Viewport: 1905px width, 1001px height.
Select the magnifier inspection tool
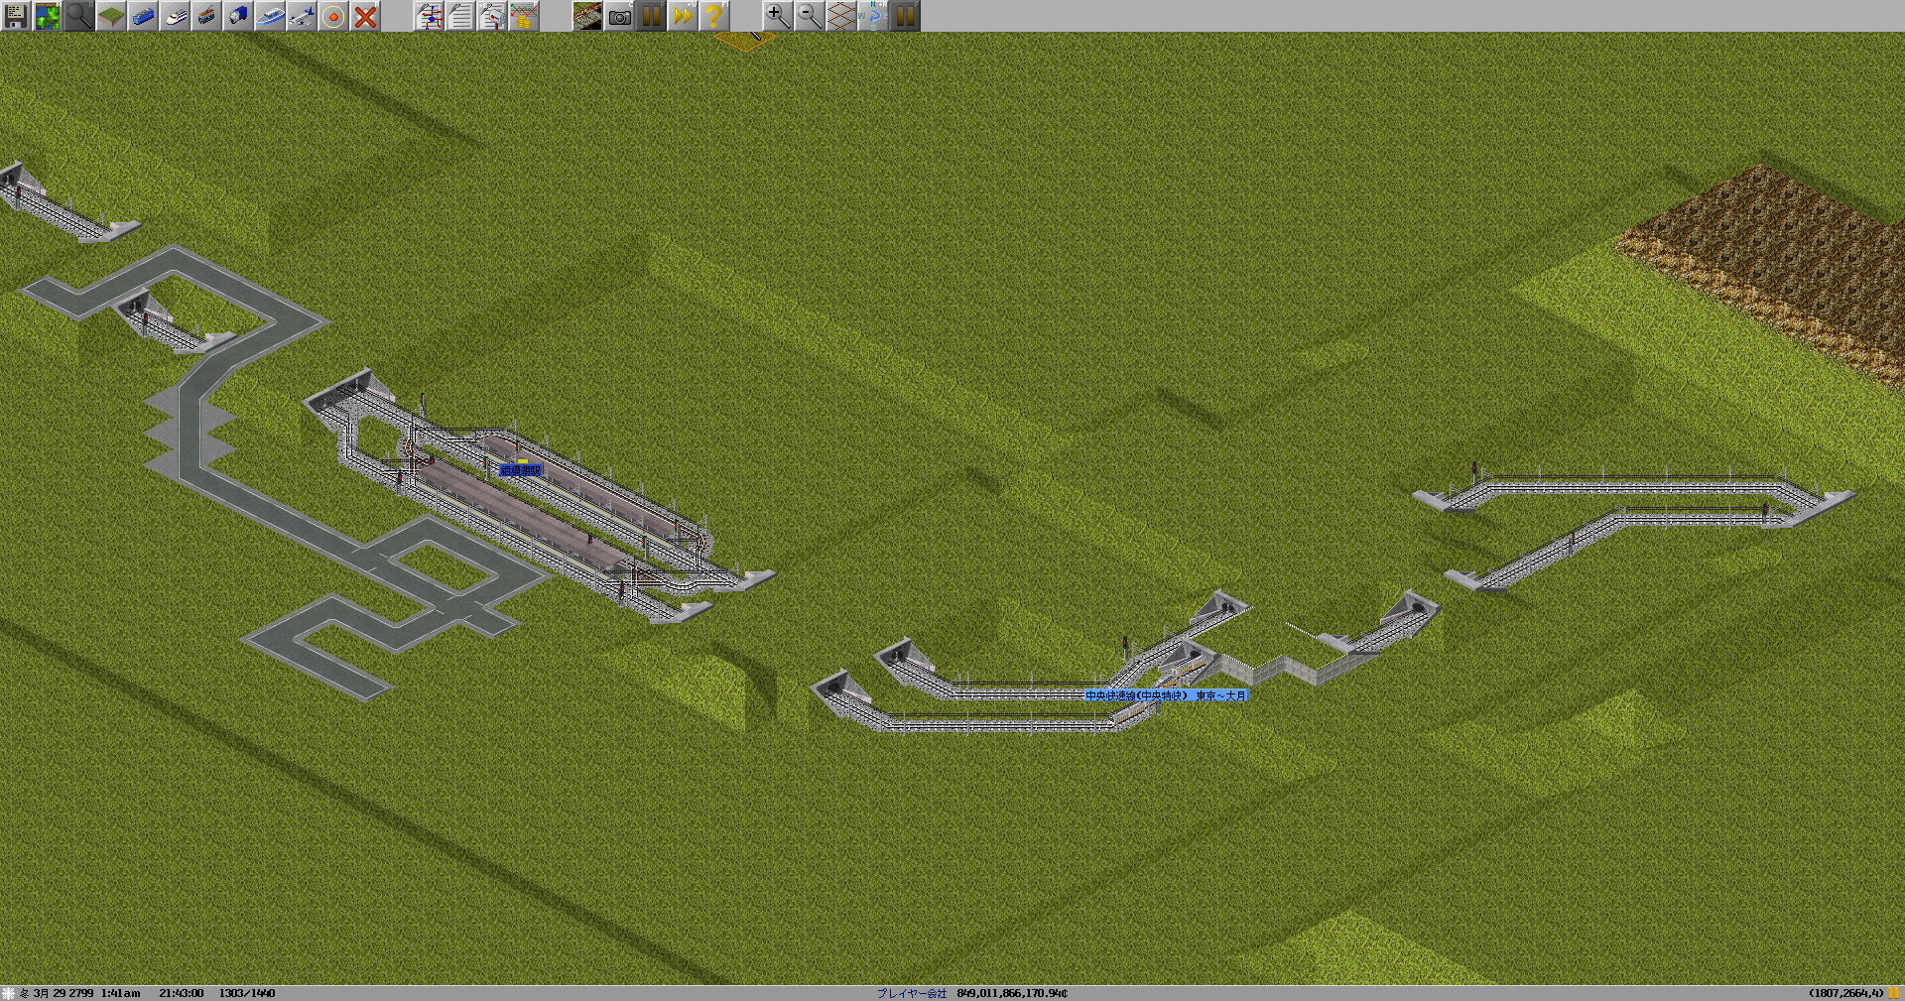point(79,16)
